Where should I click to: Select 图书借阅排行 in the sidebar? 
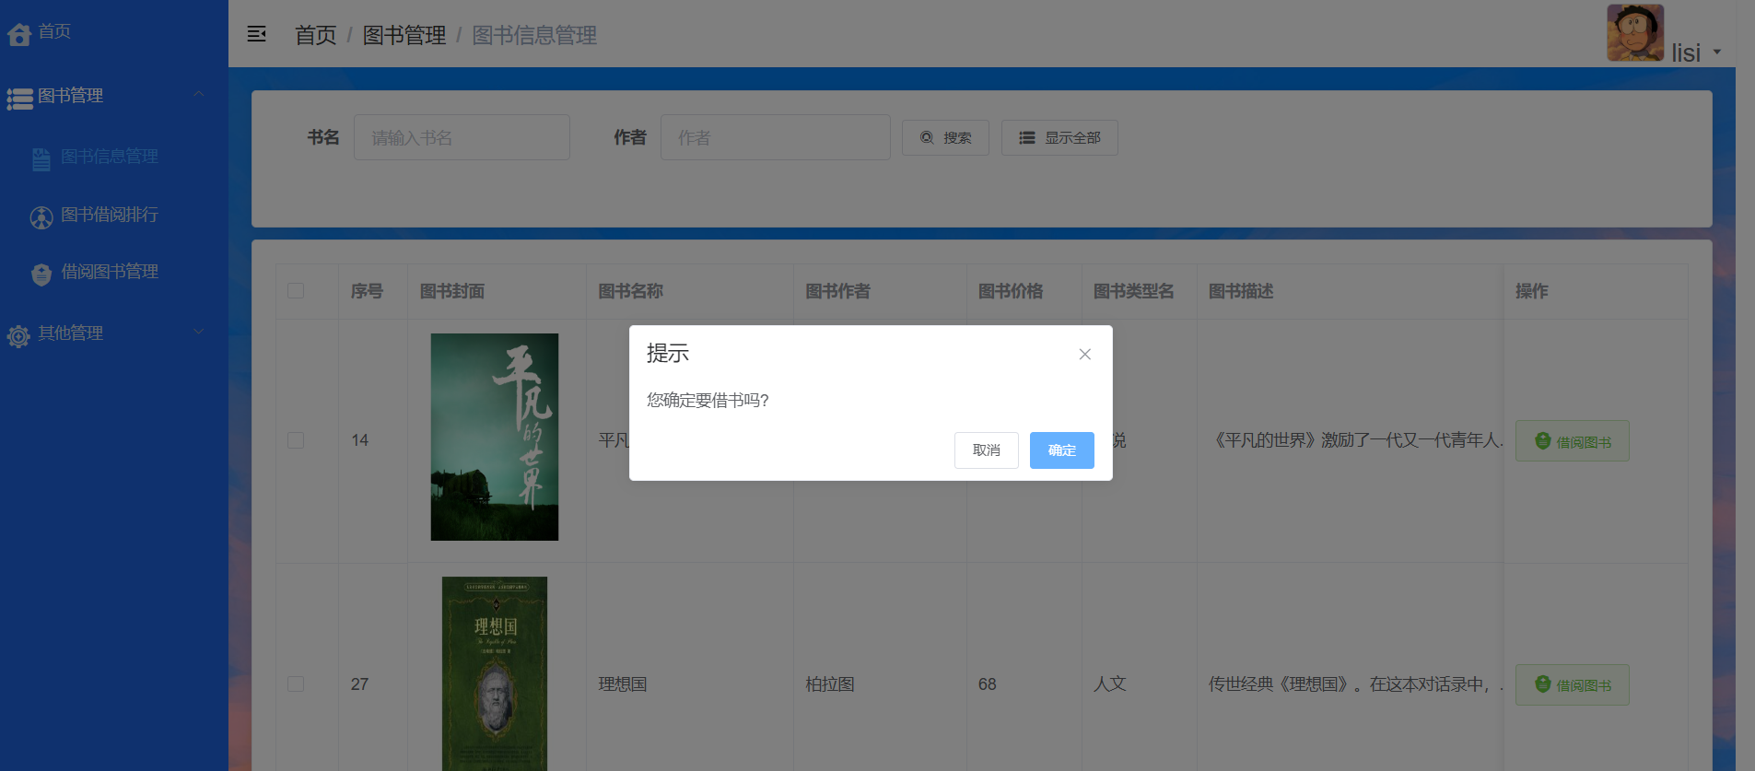110,215
